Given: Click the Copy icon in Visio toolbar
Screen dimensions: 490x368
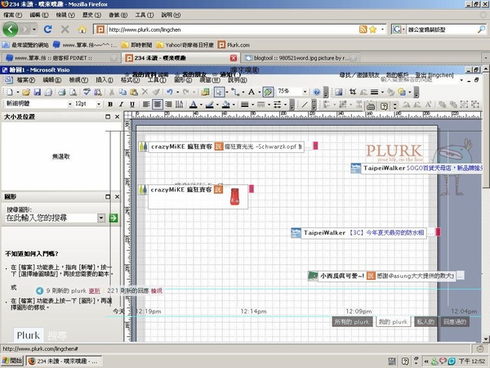Looking at the screenshot, I should (122, 92).
